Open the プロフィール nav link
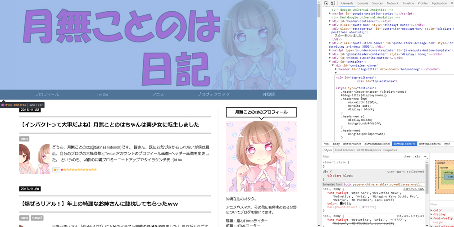The image size is (454, 227). point(47,95)
